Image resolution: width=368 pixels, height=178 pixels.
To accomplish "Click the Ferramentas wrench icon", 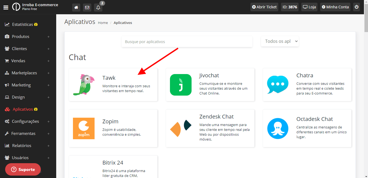I will click(7, 134).
